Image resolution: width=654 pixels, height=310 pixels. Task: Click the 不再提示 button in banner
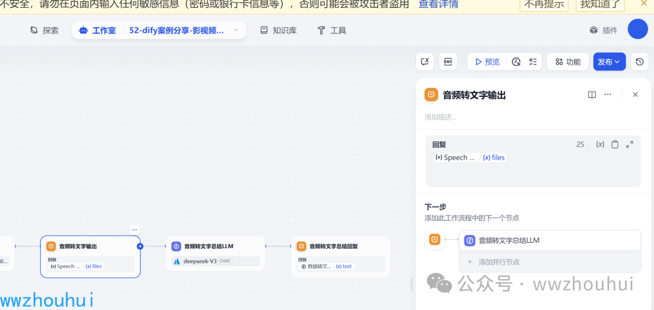tap(544, 5)
